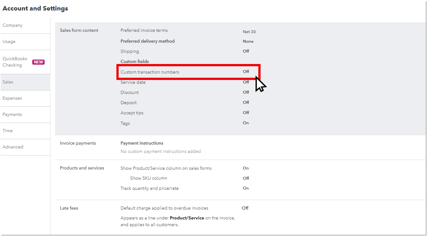428x237 pixels.
Task: Open the Payments settings tab
Action: coord(12,115)
